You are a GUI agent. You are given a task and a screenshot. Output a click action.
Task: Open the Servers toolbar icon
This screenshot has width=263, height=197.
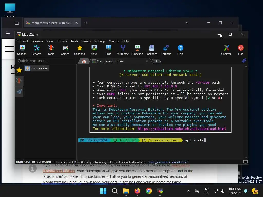point(36,50)
